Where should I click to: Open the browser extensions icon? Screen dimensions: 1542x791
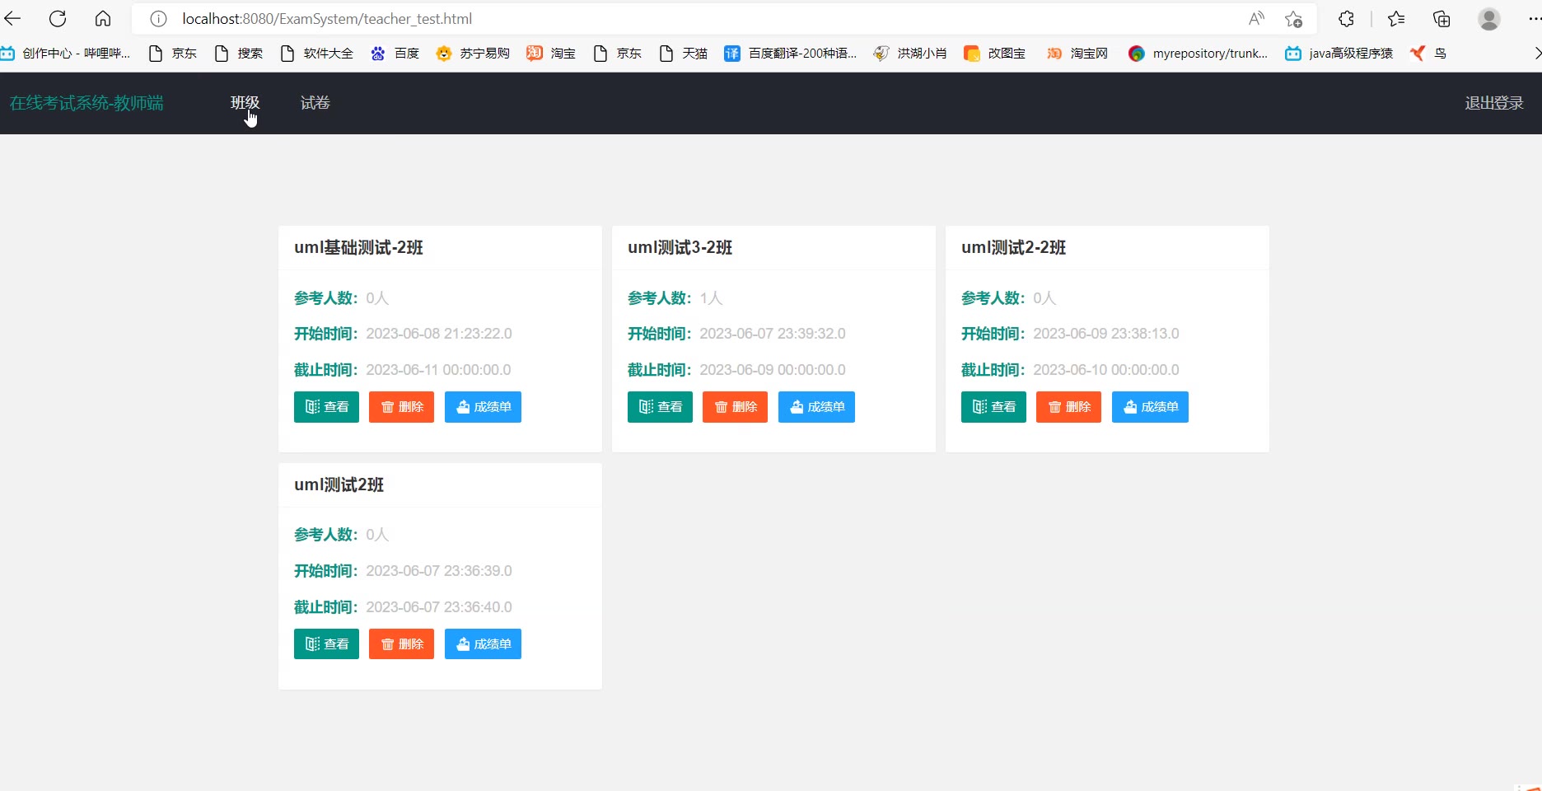(1346, 19)
